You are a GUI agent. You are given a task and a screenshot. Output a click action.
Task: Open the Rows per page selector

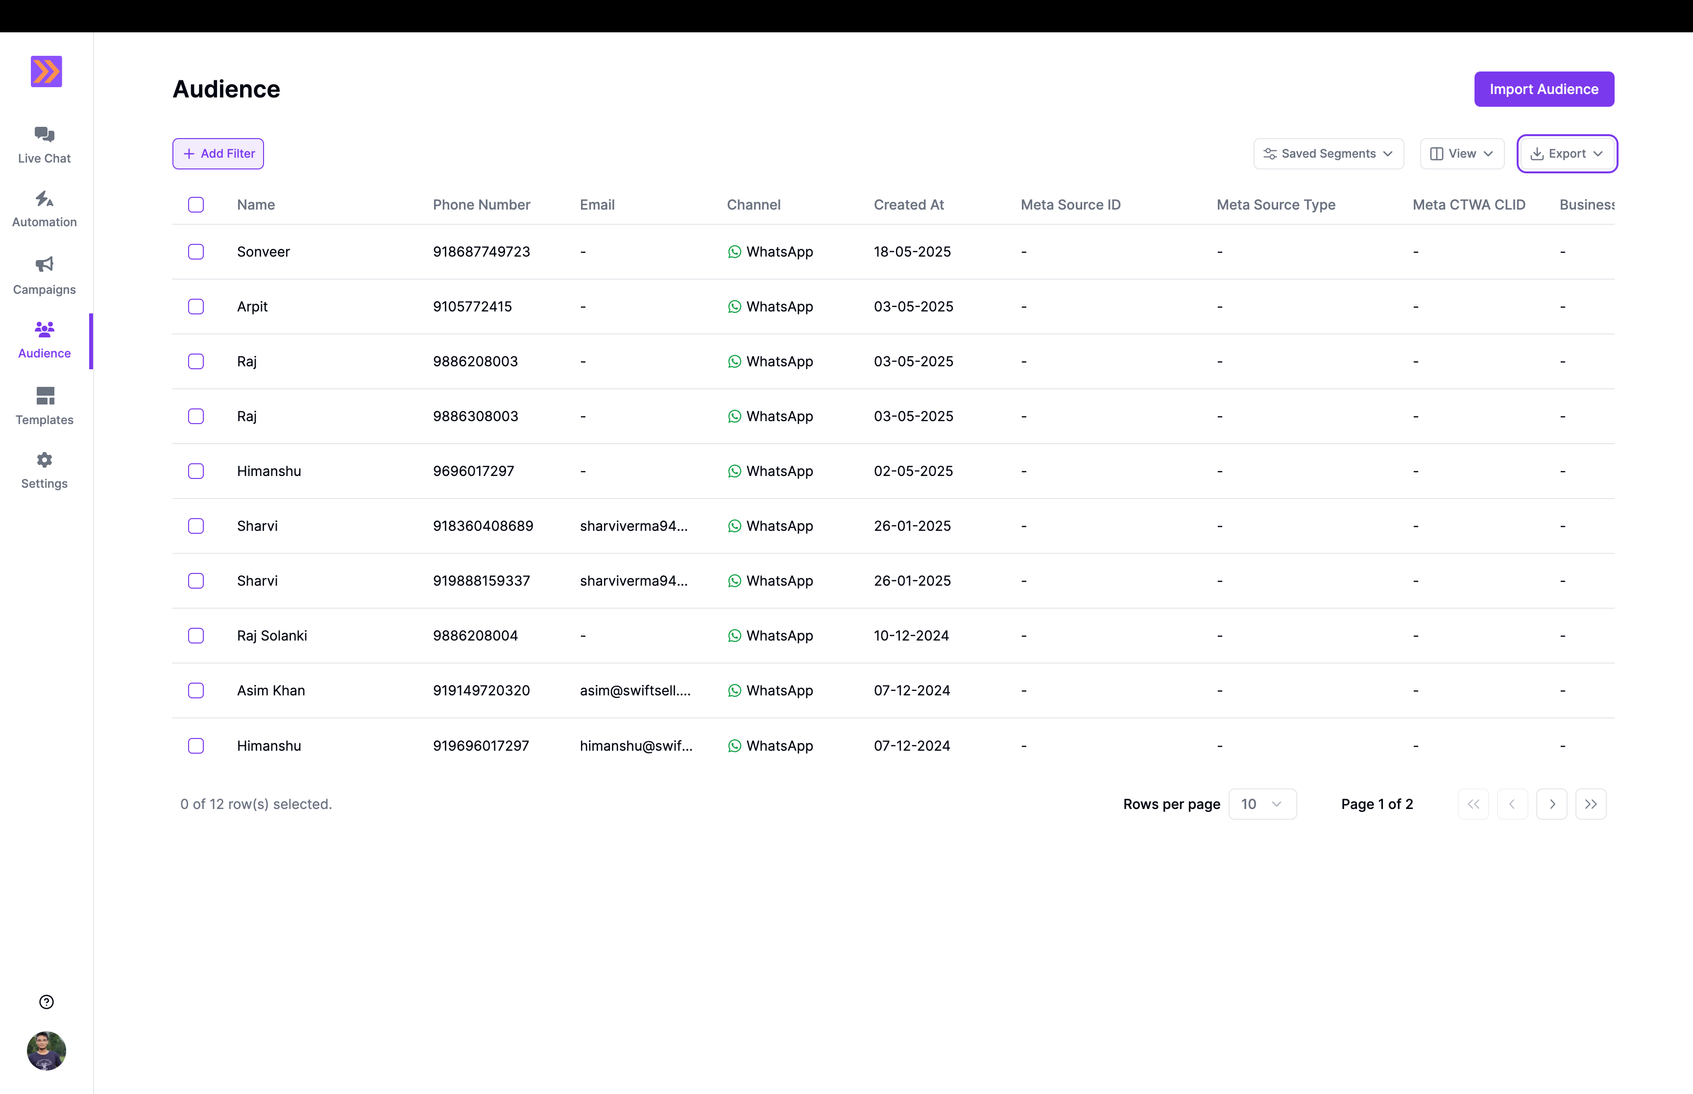click(1262, 804)
